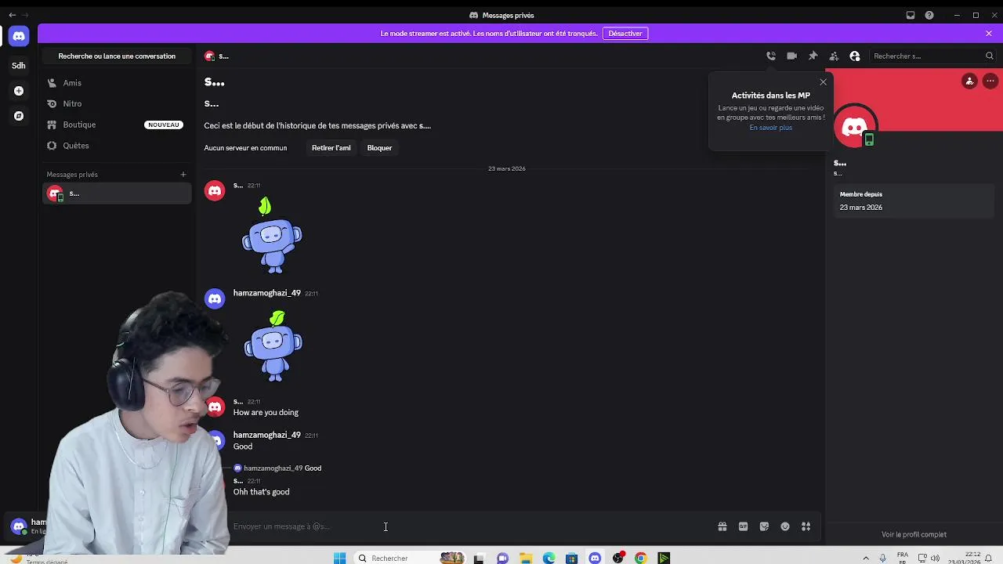
Task: Click Voir le profil complet
Action: [914, 535]
